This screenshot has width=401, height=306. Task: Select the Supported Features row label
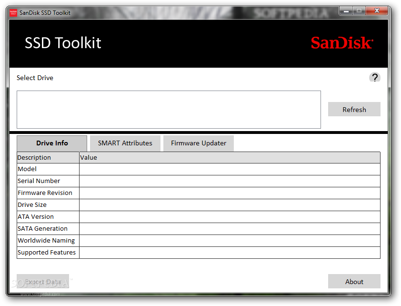47,253
